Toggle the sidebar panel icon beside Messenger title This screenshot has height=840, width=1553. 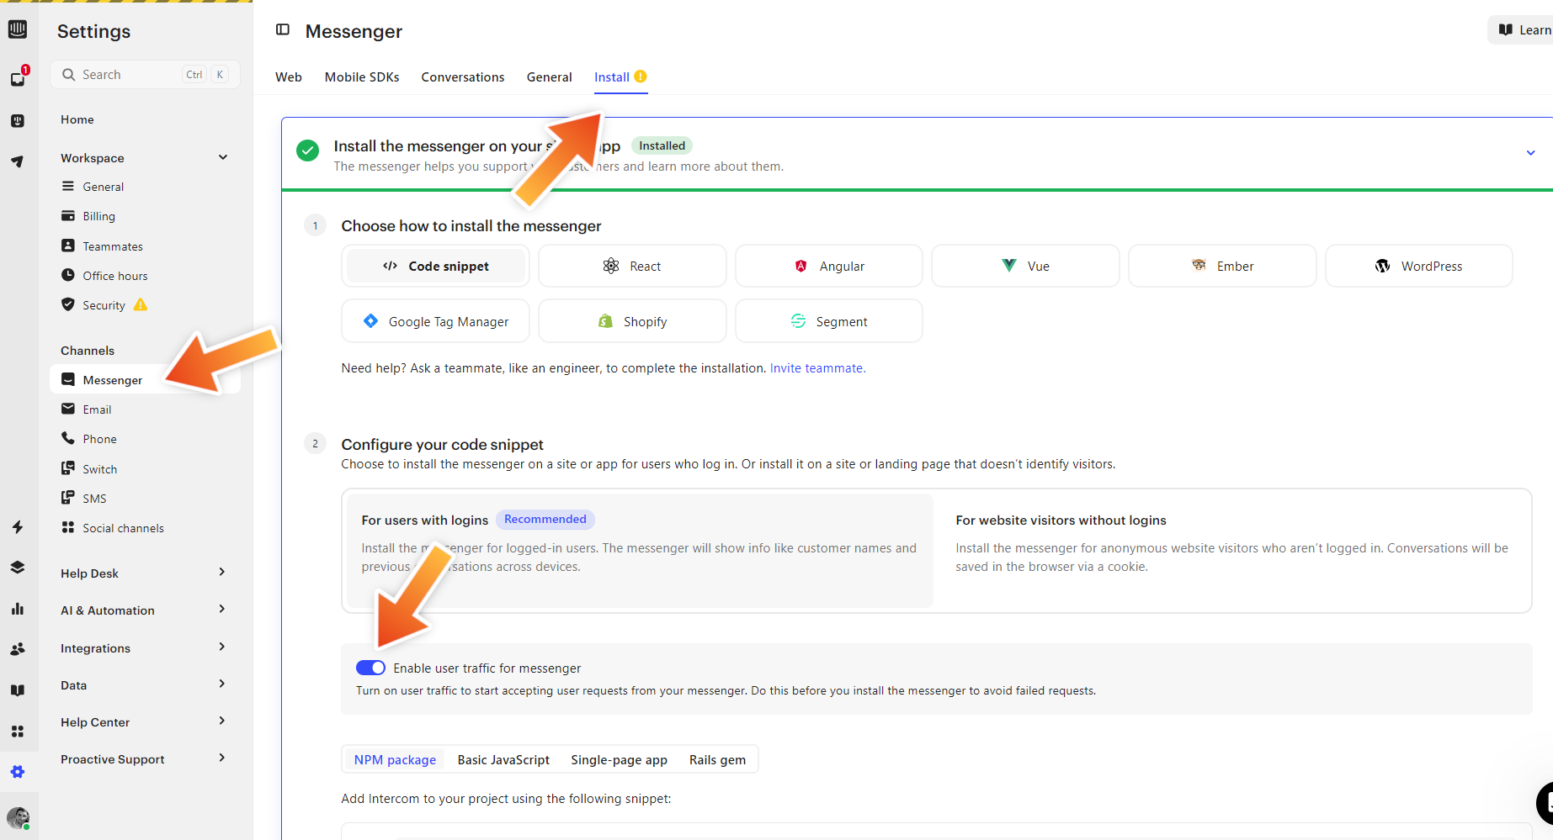pos(283,30)
